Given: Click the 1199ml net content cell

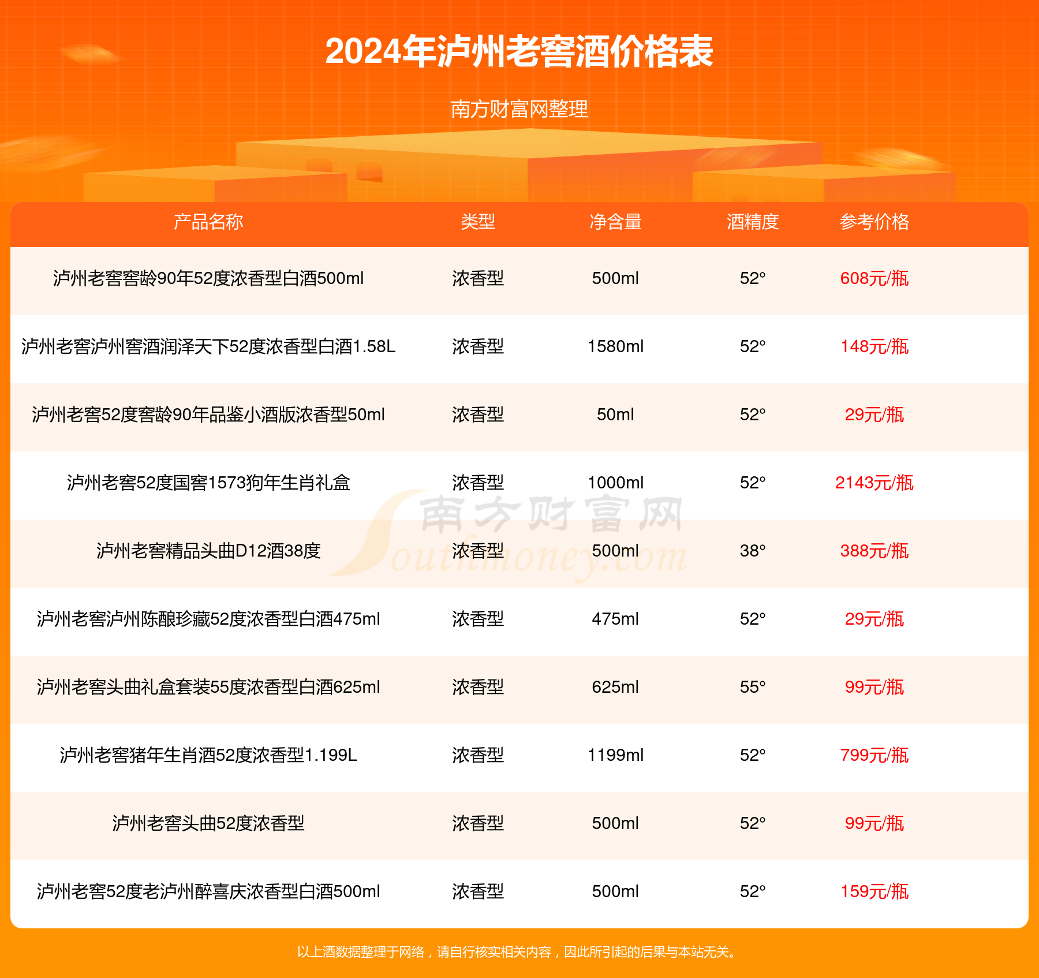Looking at the screenshot, I should tap(615, 755).
